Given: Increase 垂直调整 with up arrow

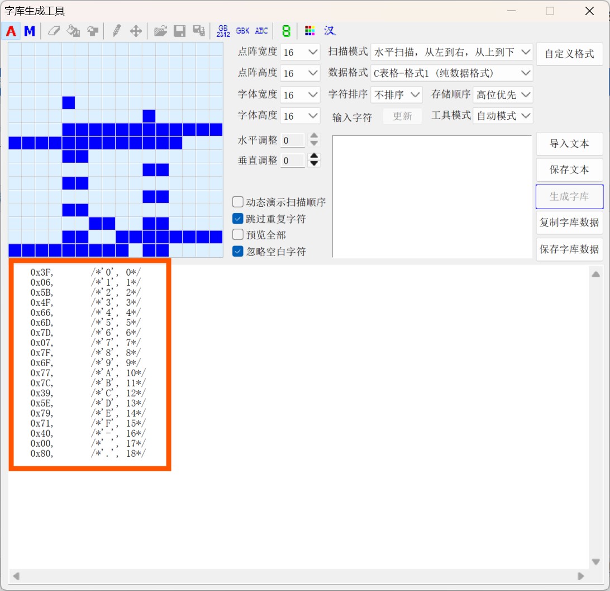Looking at the screenshot, I should [x=314, y=156].
